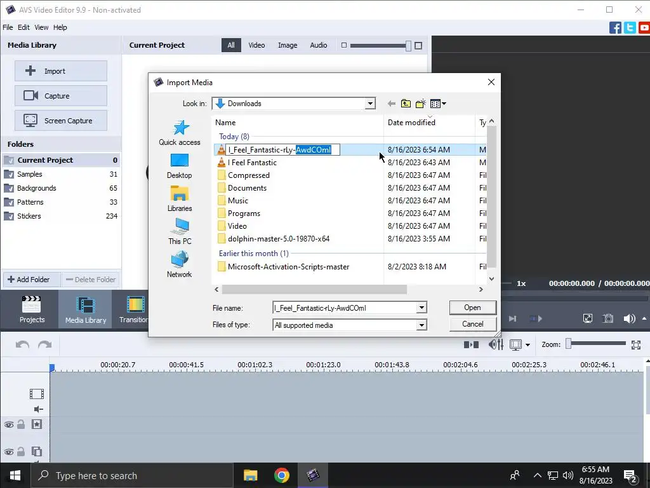Click Open in the Import Media dialog
Image resolution: width=650 pixels, height=488 pixels.
click(x=472, y=308)
